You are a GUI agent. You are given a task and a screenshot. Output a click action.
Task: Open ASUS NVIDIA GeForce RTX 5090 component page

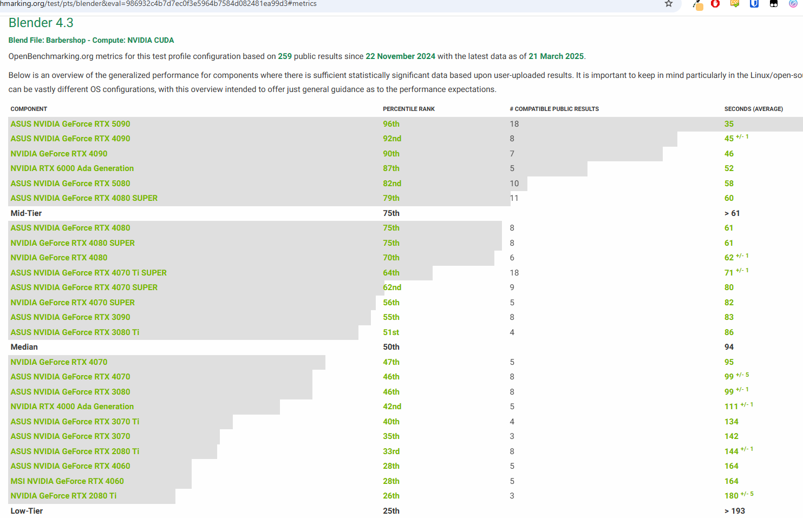pos(70,124)
